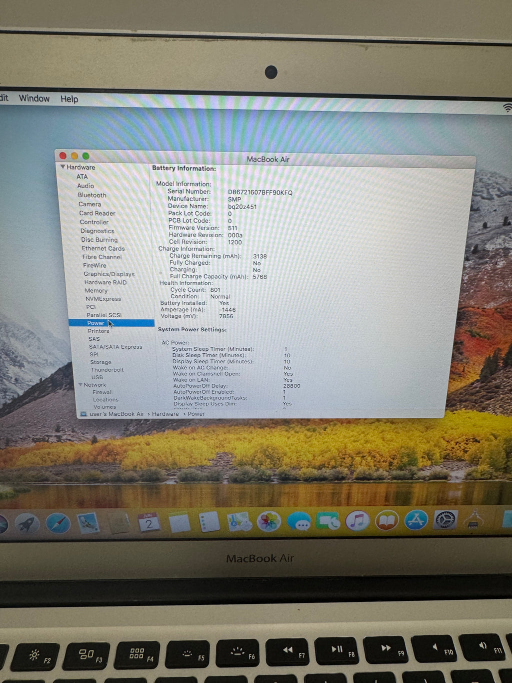This screenshot has height=683, width=512.
Task: Collapse the Hardware section disclosure triangle
Action: (62, 167)
